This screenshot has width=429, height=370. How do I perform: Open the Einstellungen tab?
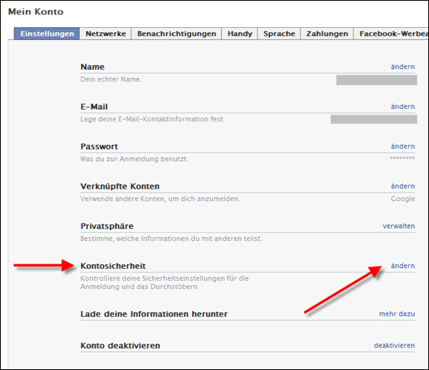tap(47, 34)
